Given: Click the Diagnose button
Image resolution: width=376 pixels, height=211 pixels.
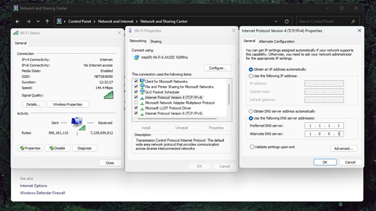Looking at the screenshot, I should 85,148.
